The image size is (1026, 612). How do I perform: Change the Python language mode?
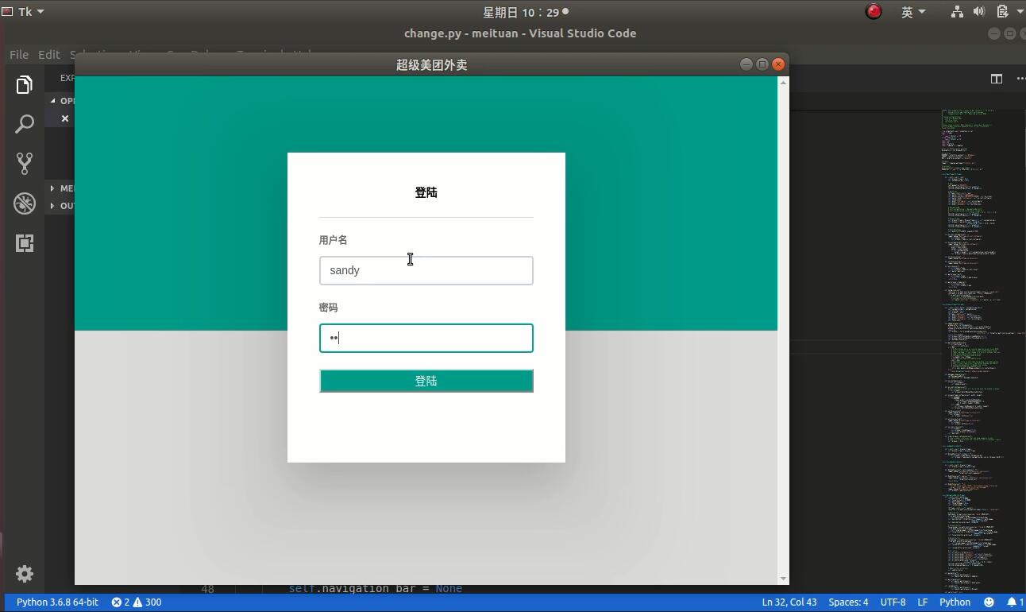click(x=955, y=602)
